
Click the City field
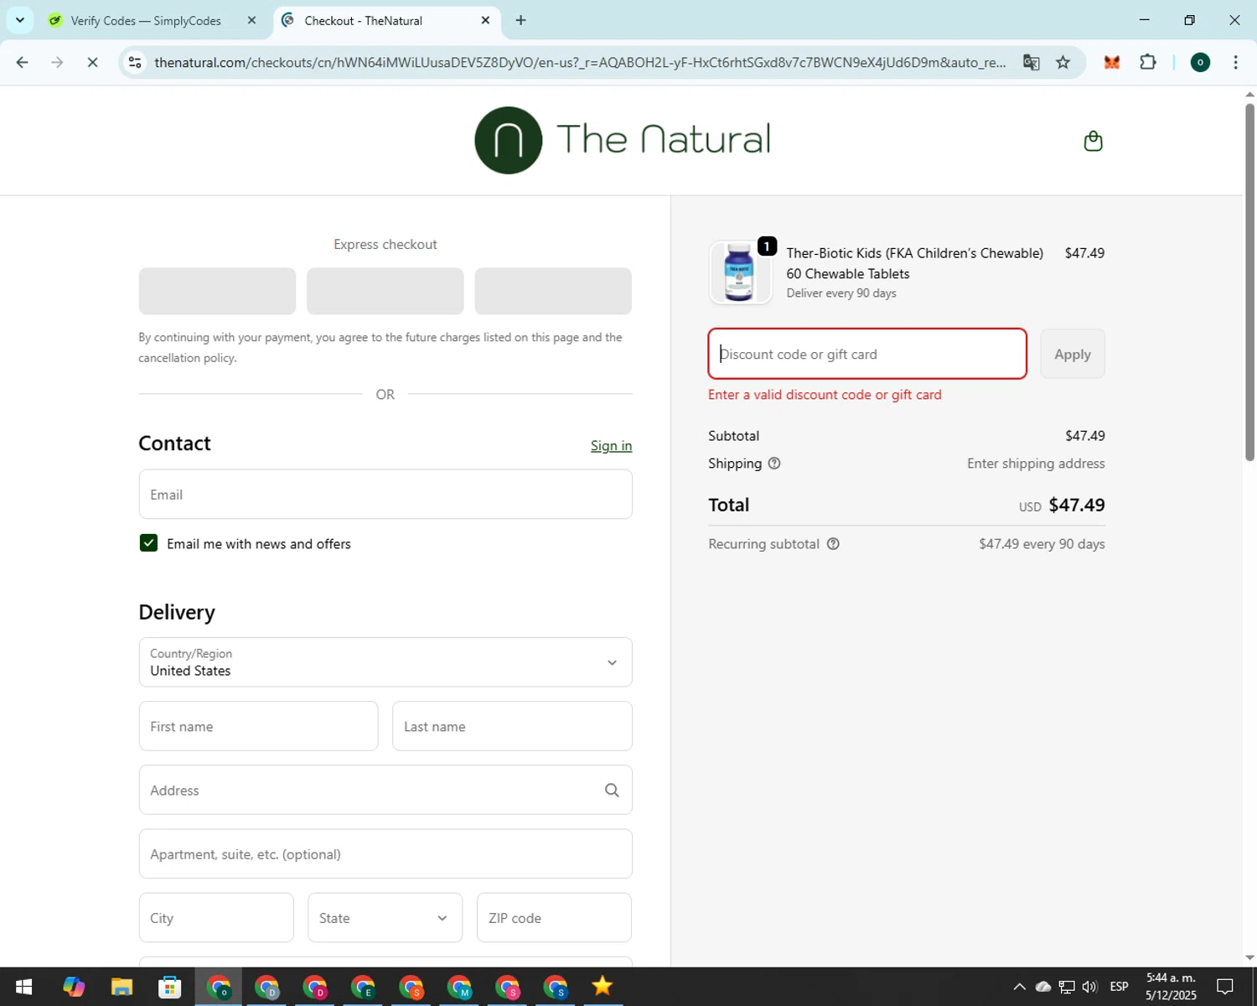tap(216, 917)
